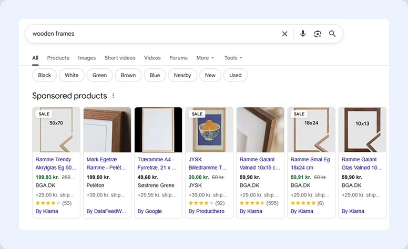The width and height of the screenshot is (408, 249).
Task: Open the Mørk Egetræ frame product image
Action: click(107, 130)
